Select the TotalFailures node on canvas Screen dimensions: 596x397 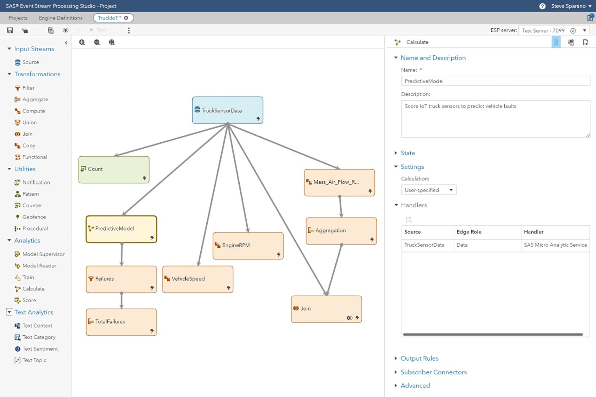pyautogui.click(x=121, y=322)
